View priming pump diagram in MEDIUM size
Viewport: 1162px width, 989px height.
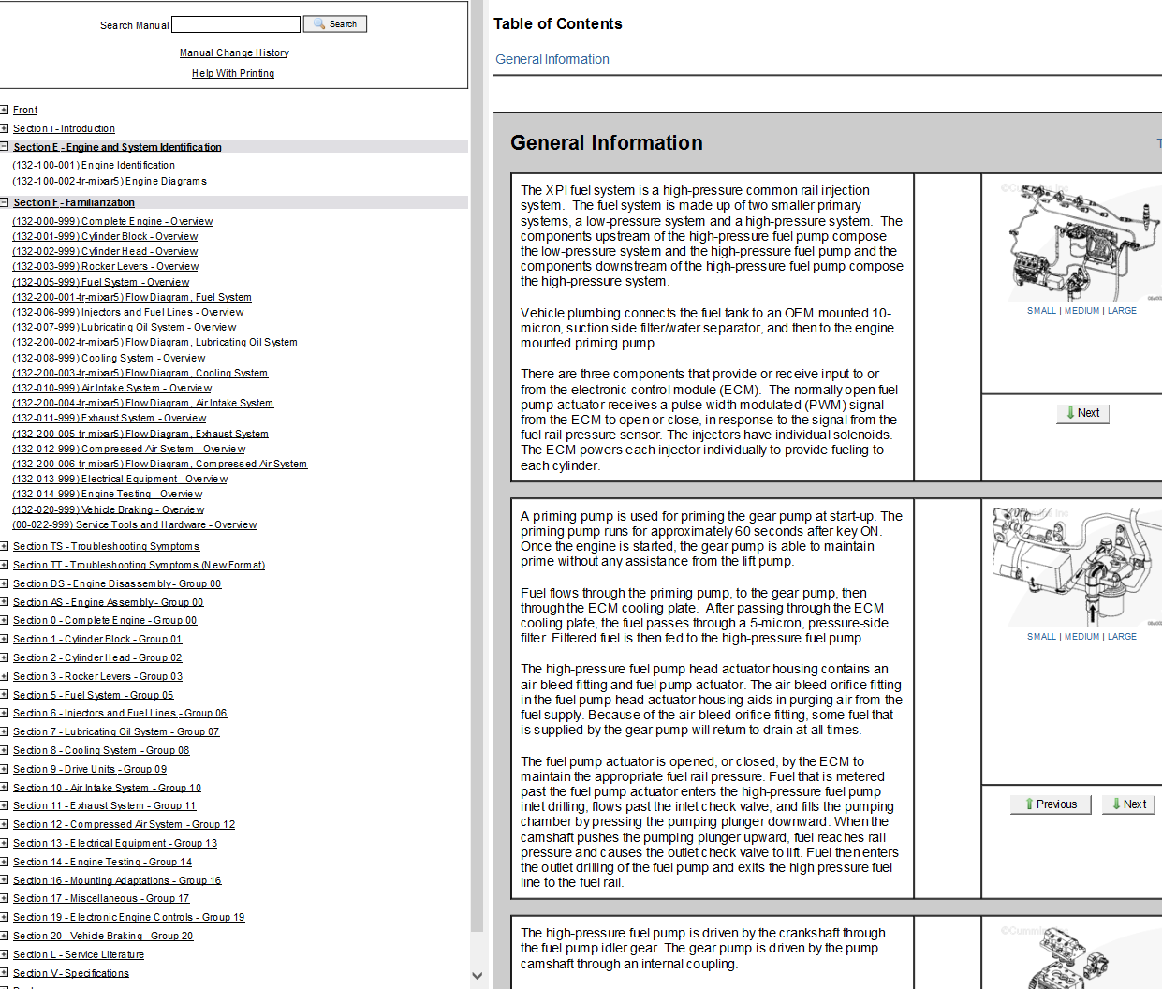tap(1081, 637)
